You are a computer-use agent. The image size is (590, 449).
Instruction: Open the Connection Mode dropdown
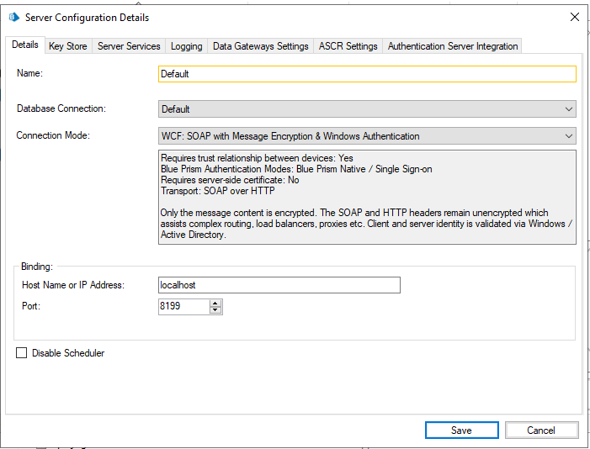(x=367, y=136)
